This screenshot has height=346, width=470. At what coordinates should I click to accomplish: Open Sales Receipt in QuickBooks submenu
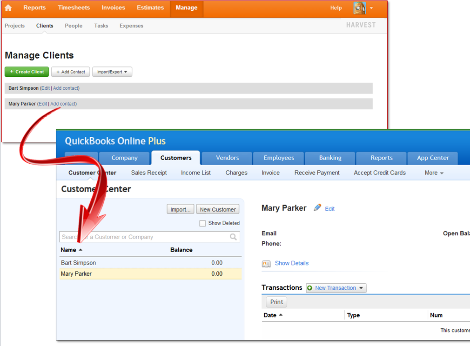click(x=148, y=173)
